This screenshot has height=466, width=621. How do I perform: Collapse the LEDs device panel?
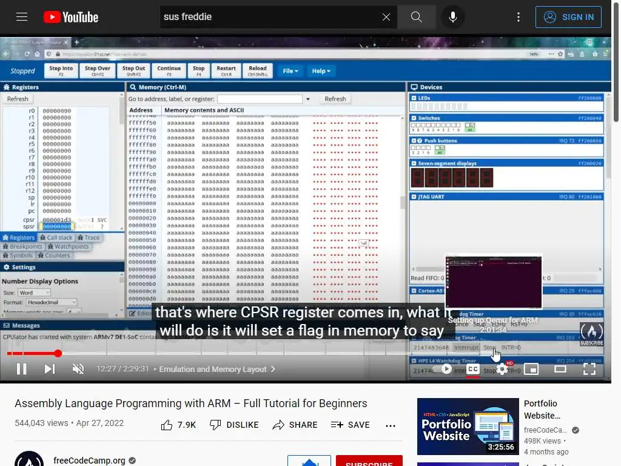coord(414,98)
